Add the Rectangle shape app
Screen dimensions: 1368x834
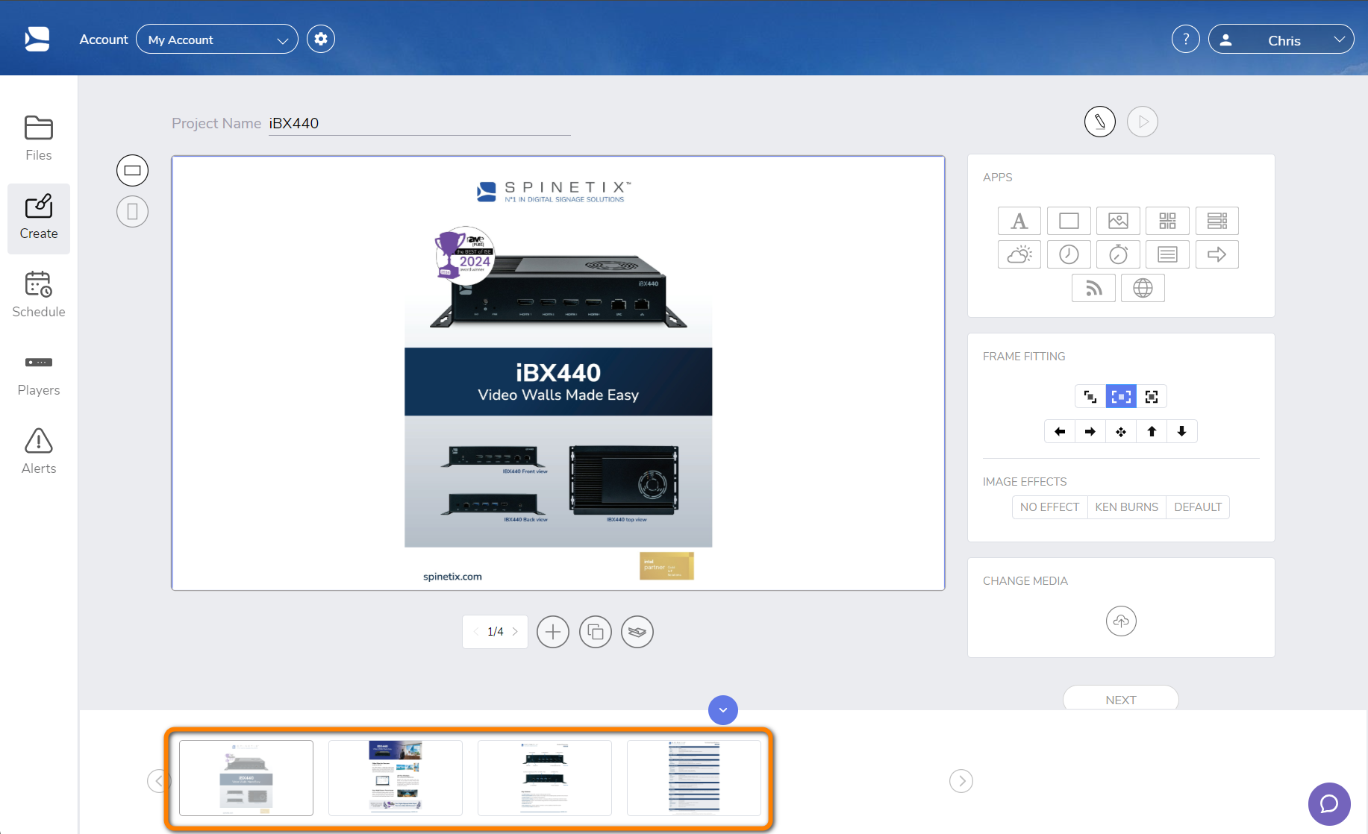[x=1069, y=221]
